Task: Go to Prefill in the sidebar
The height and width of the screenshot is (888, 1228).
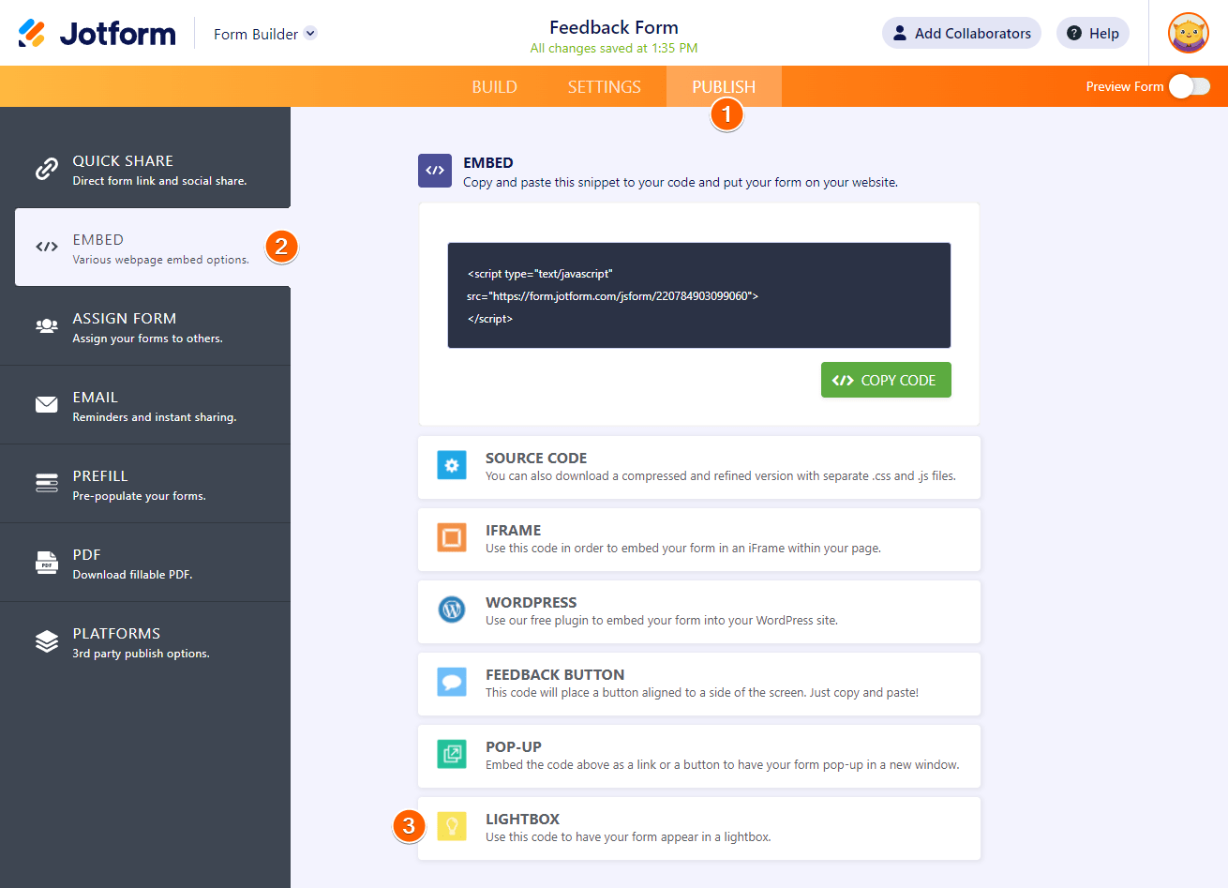Action: click(x=145, y=484)
